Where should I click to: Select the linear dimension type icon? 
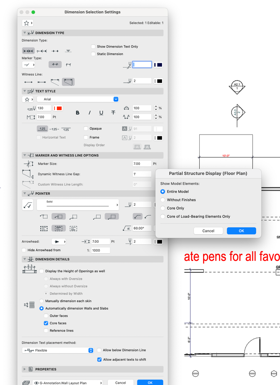[28, 51]
